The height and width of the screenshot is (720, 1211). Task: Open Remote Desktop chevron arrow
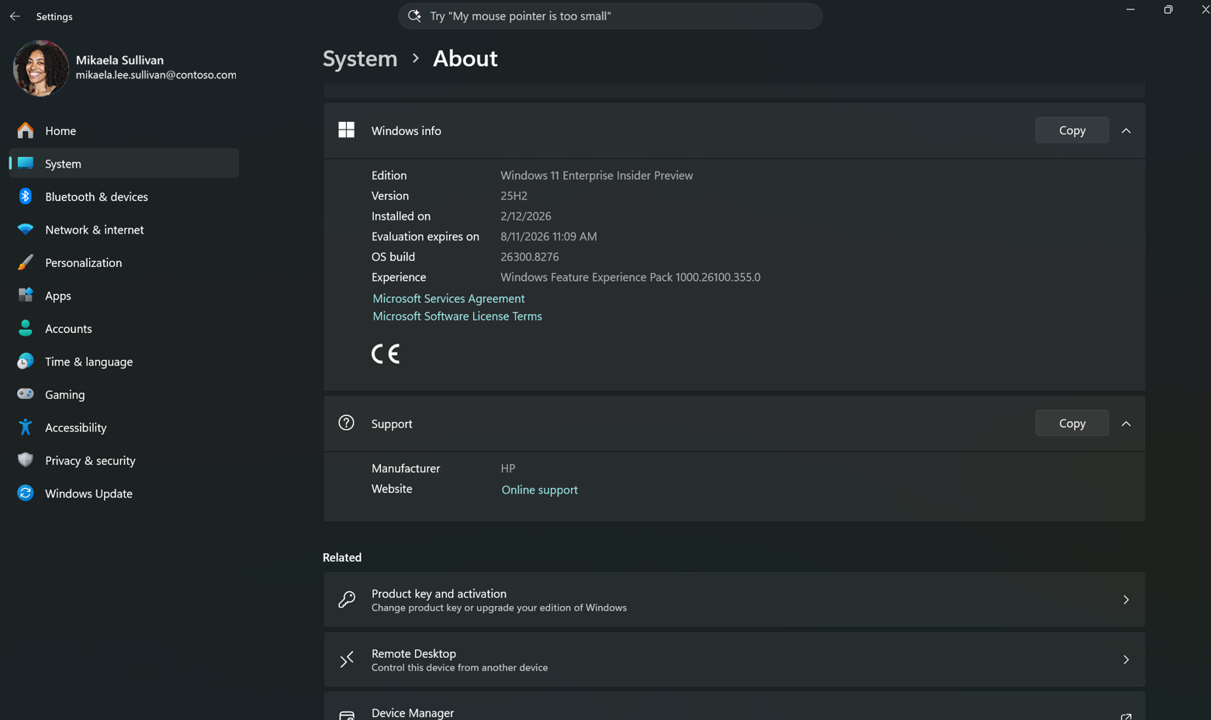point(1126,659)
